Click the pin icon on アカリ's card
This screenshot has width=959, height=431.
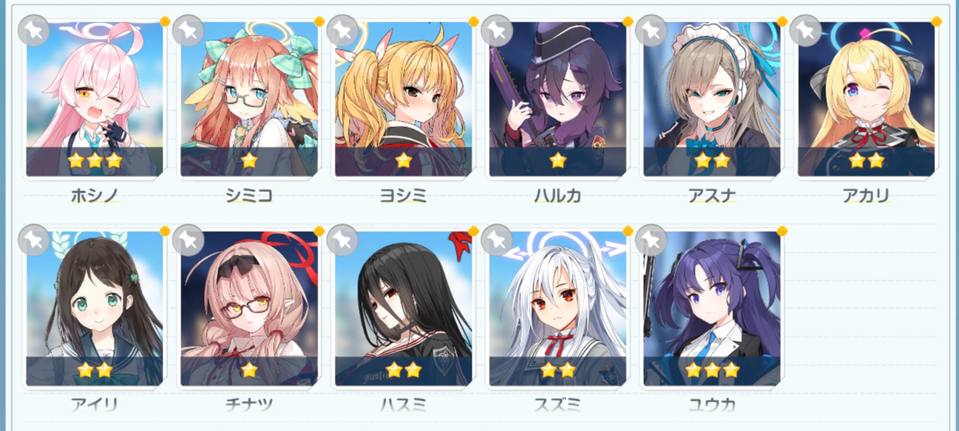pos(806,31)
